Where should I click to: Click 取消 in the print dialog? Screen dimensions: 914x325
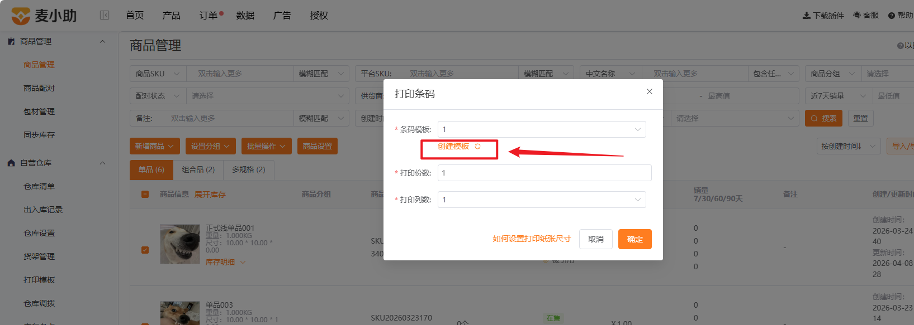tap(596, 239)
